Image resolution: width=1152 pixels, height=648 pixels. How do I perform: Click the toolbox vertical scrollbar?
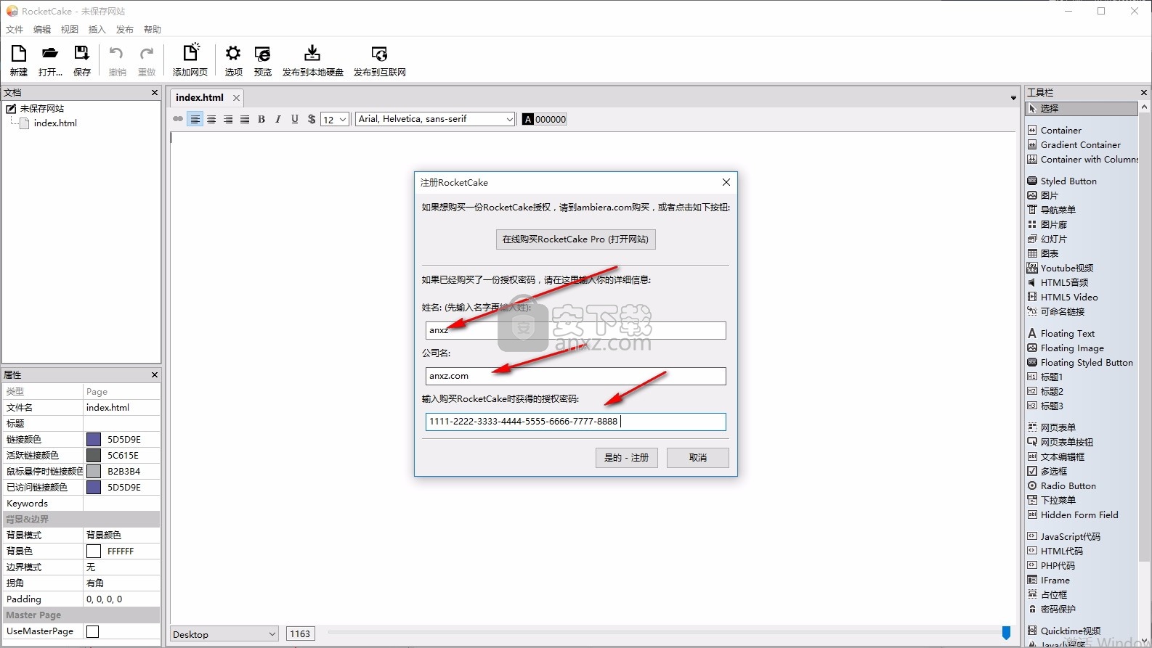pos(1144,336)
